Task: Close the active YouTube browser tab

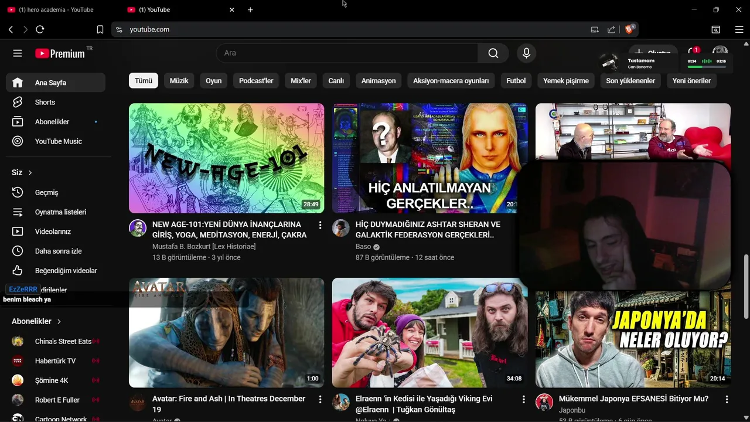Action: pyautogui.click(x=231, y=10)
